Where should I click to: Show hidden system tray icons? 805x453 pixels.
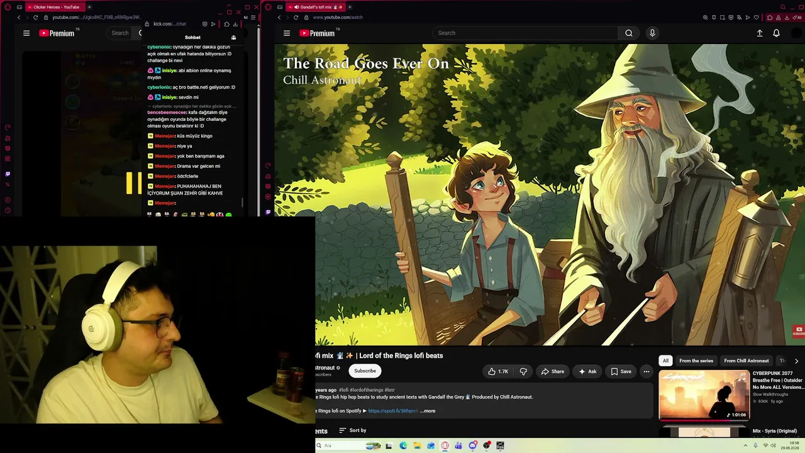(746, 446)
